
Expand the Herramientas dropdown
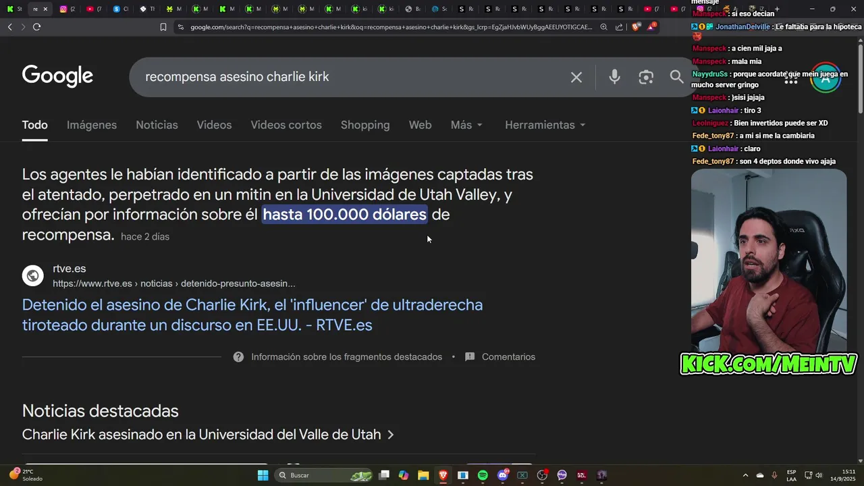545,125
